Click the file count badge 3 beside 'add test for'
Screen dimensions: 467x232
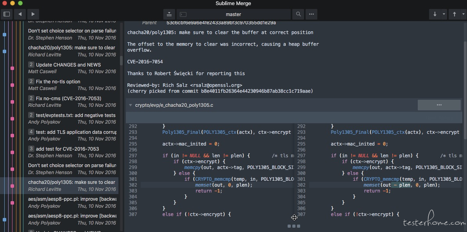tap(31, 149)
